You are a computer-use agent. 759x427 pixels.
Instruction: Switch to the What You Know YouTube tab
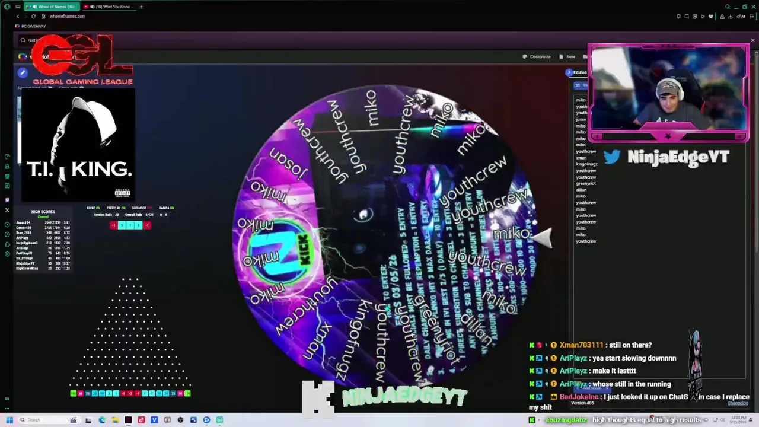[x=109, y=7]
